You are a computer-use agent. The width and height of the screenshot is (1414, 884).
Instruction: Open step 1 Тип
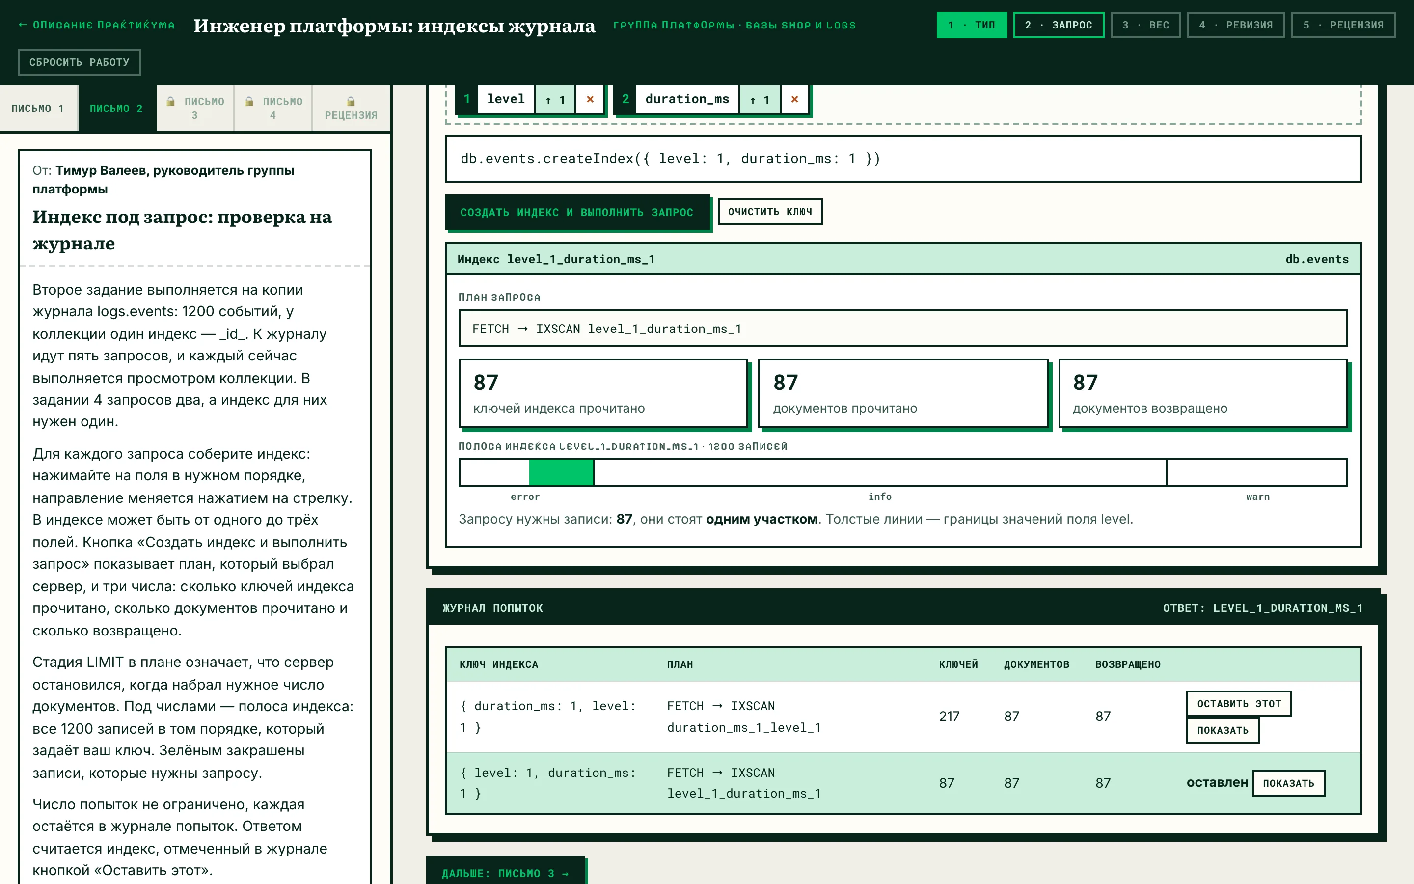click(972, 25)
